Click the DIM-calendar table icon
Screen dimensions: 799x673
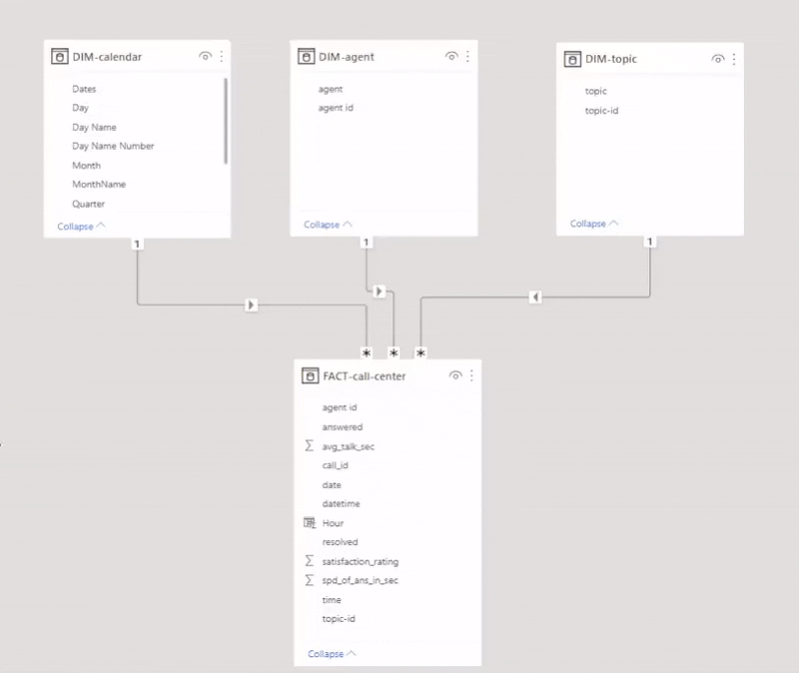point(60,57)
